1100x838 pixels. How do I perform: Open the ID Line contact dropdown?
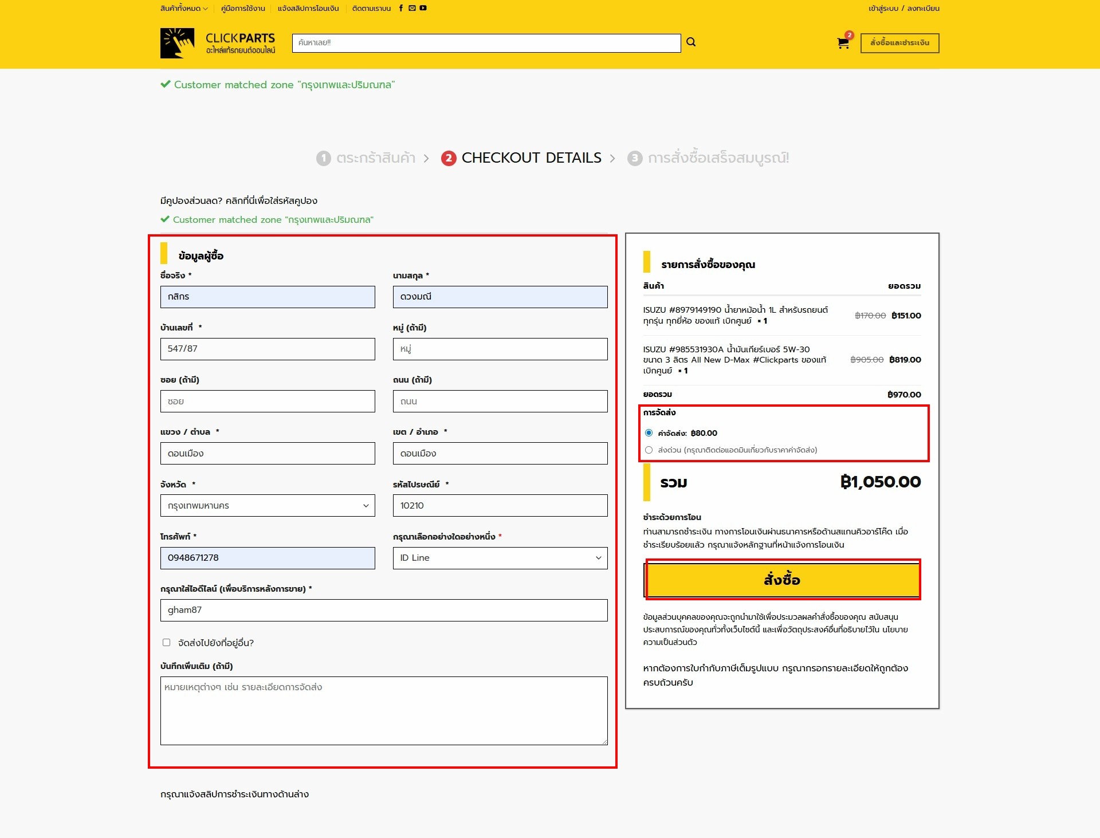tap(500, 558)
